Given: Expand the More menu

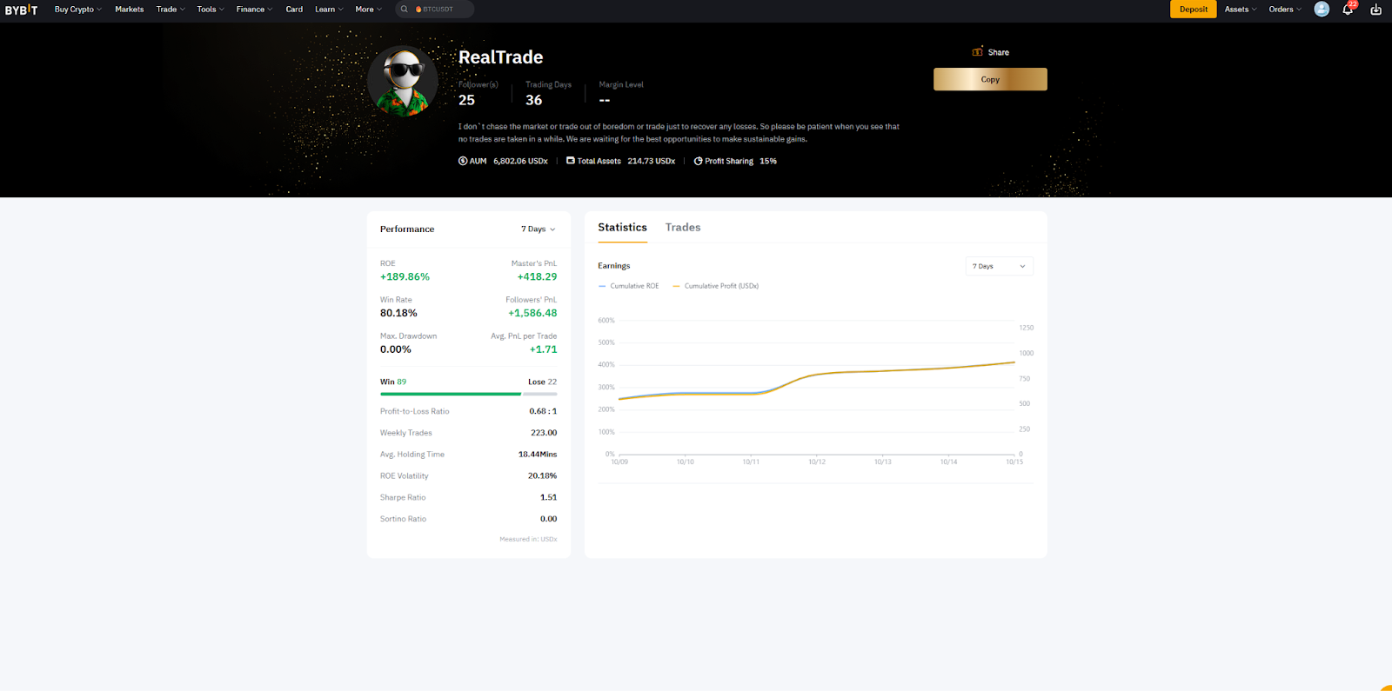Looking at the screenshot, I should tap(368, 10).
